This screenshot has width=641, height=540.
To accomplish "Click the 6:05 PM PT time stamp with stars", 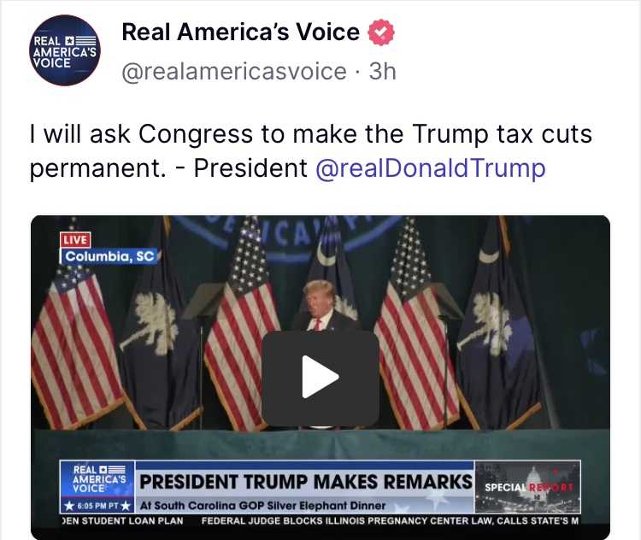I will click(x=97, y=506).
